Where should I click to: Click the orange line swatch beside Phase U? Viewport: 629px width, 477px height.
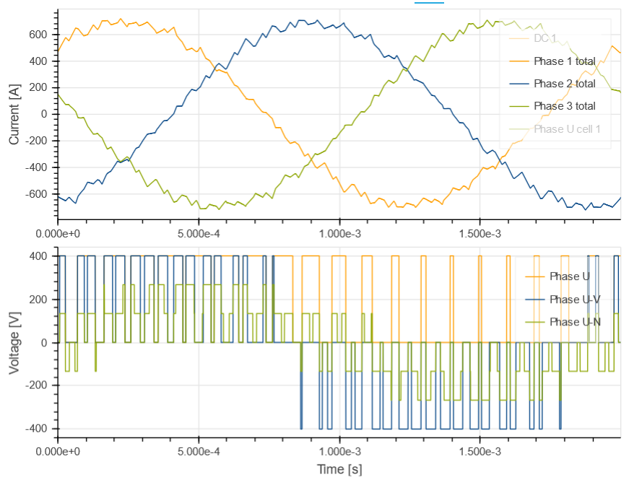534,276
